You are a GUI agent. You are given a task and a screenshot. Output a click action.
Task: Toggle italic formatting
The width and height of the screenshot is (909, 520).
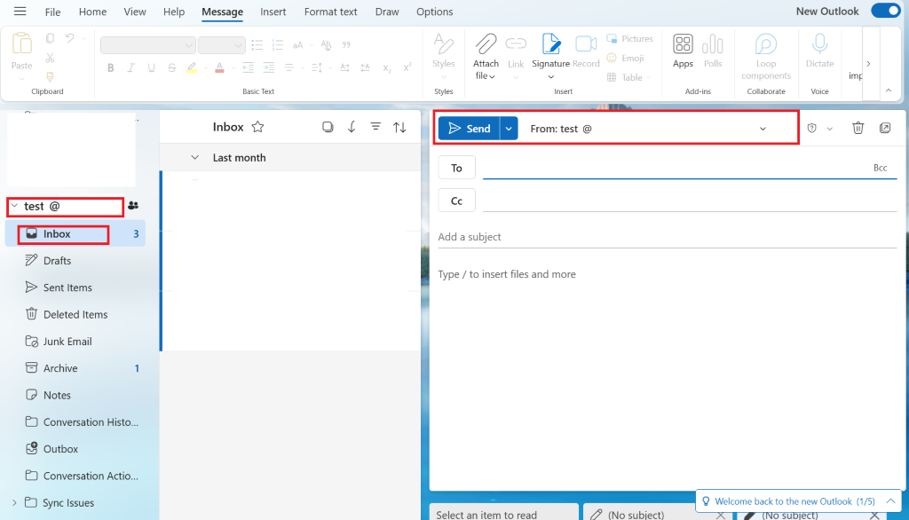pyautogui.click(x=131, y=67)
